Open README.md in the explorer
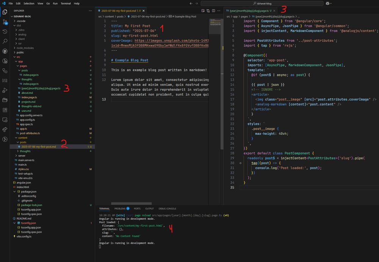This screenshot has width=379, height=262. pos(24,218)
